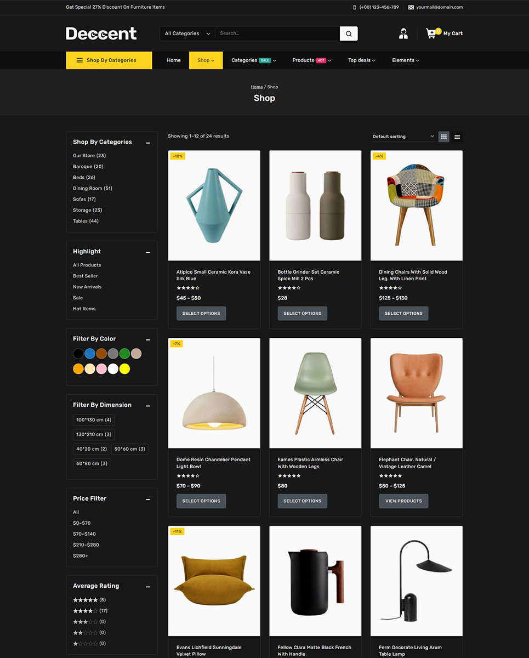
Task: Open the Top deals menu
Action: [361, 60]
